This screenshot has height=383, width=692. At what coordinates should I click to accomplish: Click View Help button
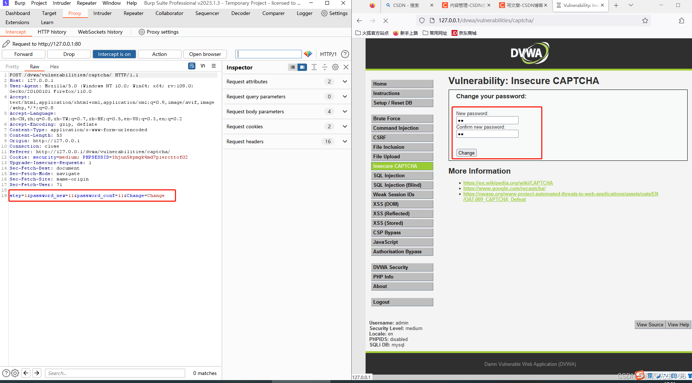(x=678, y=325)
